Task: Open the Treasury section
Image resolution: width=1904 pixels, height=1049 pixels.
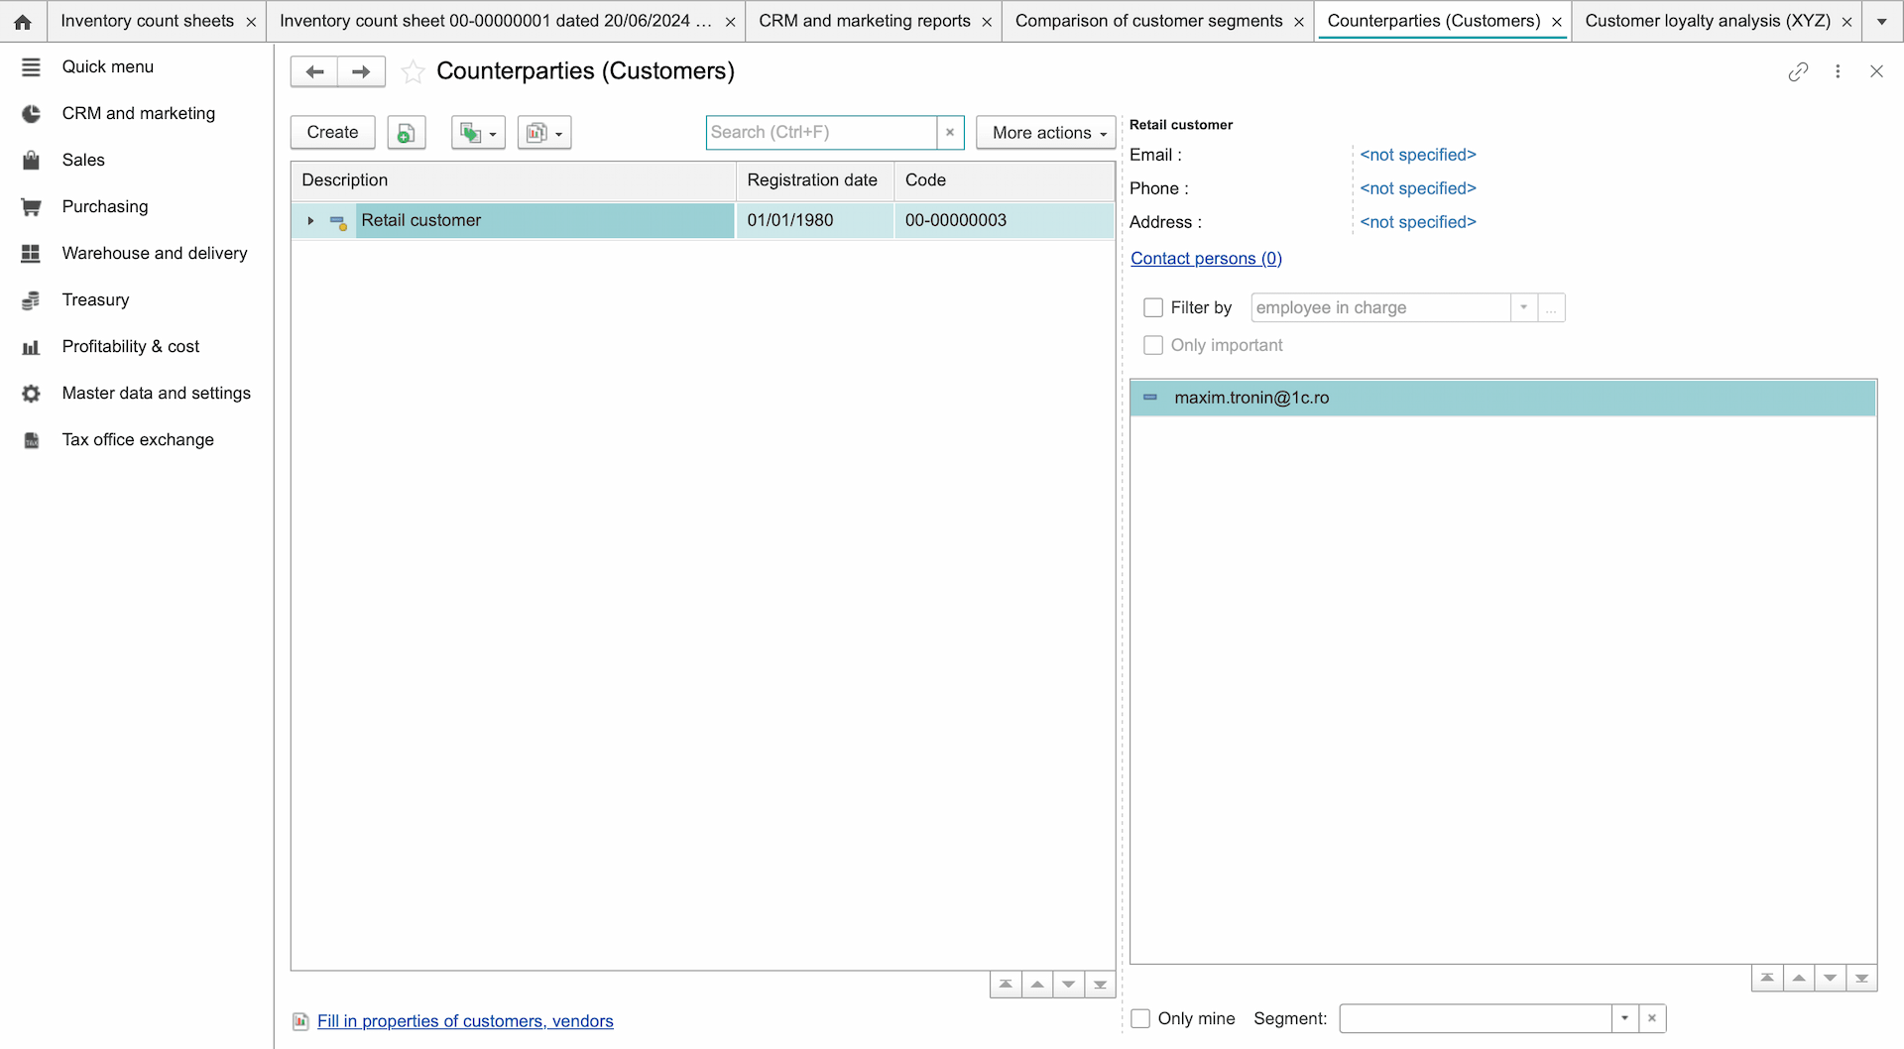Action: (95, 299)
